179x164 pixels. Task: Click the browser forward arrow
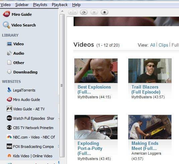click(75, 12)
